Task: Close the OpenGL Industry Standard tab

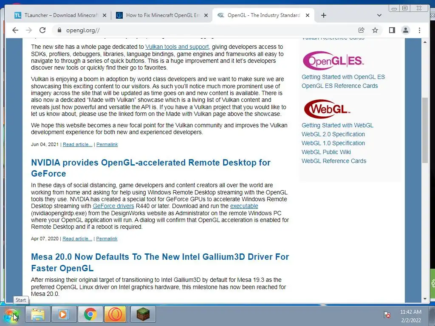Action: [x=308, y=16]
